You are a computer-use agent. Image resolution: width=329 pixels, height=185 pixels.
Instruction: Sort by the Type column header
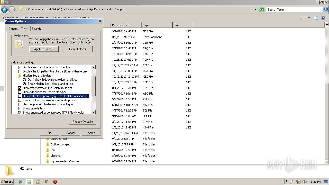(x=157, y=25)
